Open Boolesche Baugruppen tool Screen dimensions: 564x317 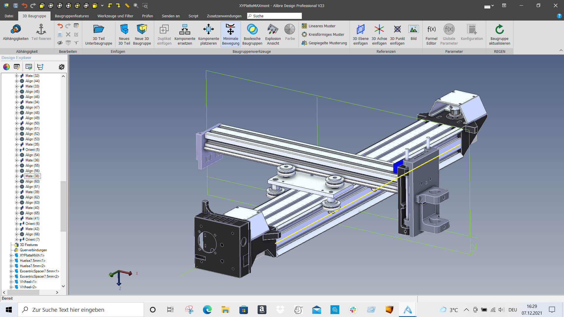(252, 35)
